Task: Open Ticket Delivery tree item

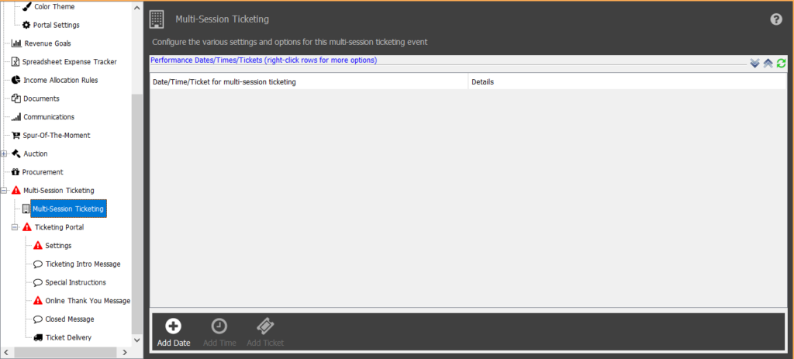Action: coord(68,338)
